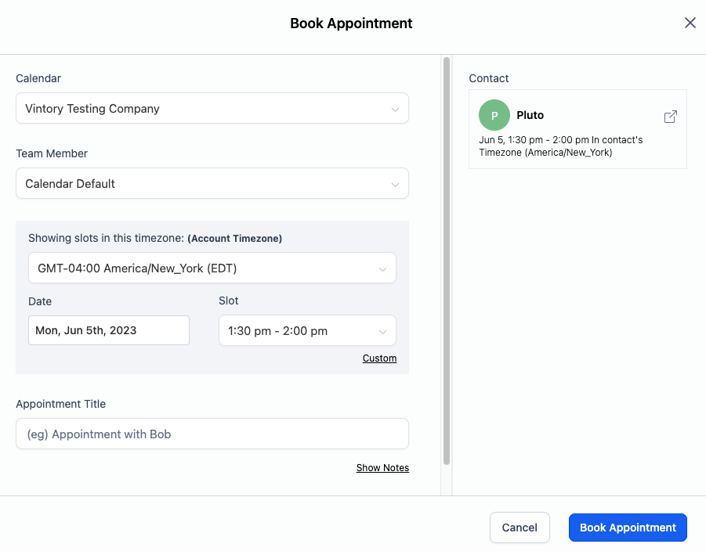Open the GMT-04:00 America/New_York timezone dropdown
Viewport: 706px width, 551px height.
[204, 268]
